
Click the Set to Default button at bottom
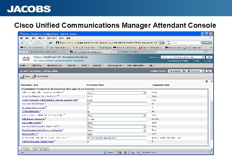coord(40,149)
